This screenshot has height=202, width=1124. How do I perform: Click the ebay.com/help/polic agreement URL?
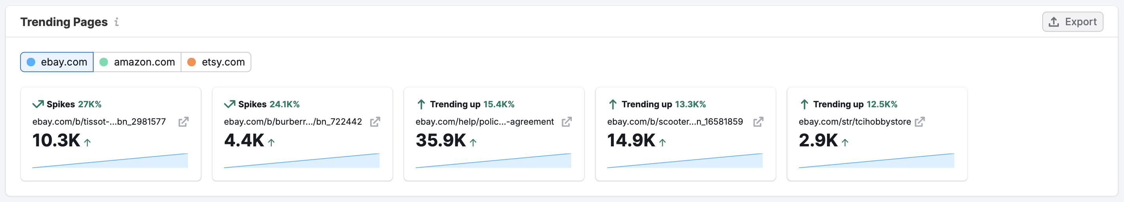(x=484, y=122)
